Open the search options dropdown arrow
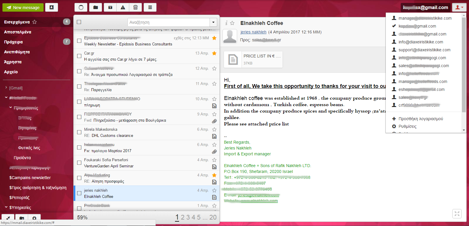Screen dimensions: 469x226 [213, 22]
